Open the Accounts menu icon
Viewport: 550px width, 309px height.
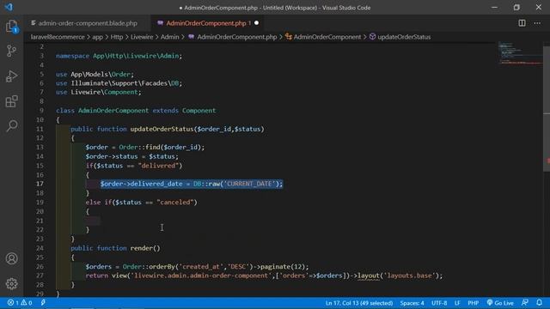pyautogui.click(x=11, y=258)
